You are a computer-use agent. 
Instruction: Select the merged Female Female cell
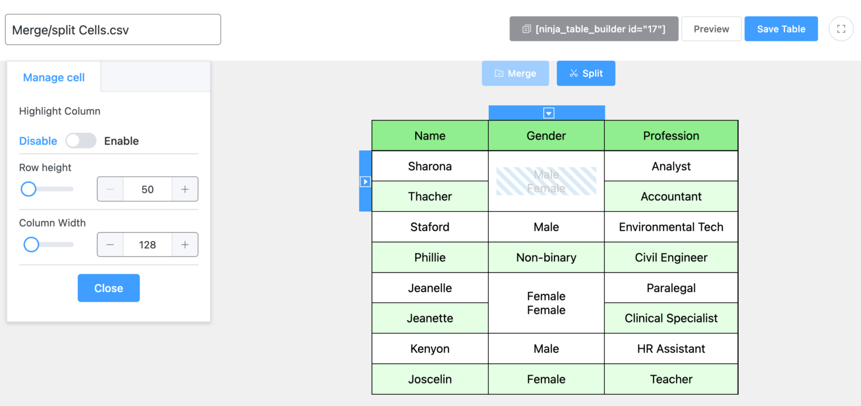546,303
